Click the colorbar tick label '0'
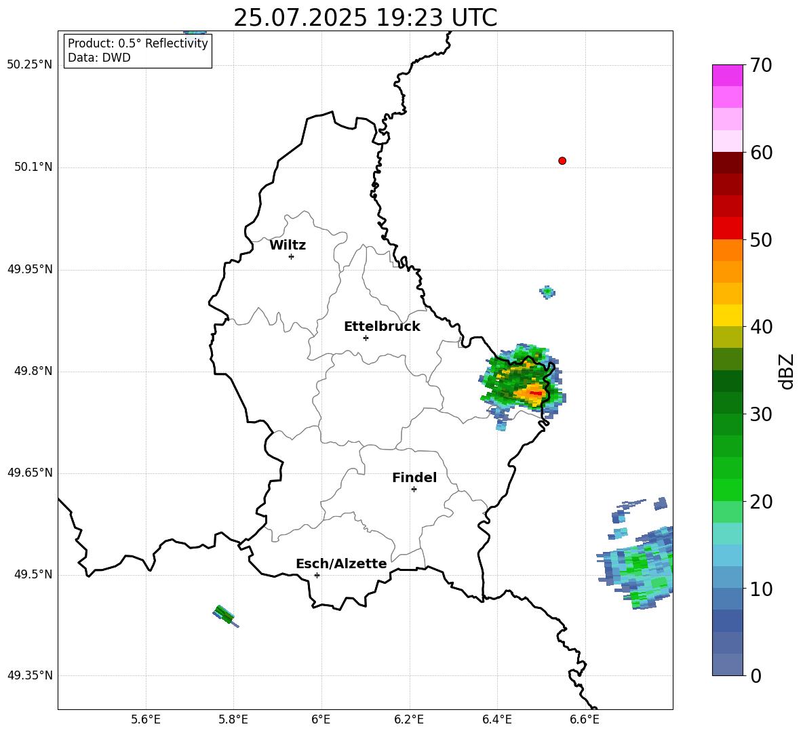Image resolution: width=803 pixels, height=733 pixels. pyautogui.click(x=756, y=675)
